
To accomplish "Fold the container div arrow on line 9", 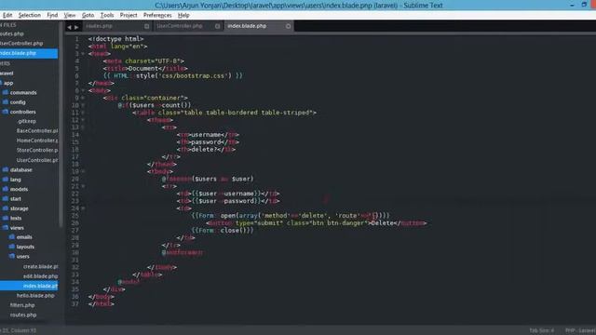I will point(83,98).
